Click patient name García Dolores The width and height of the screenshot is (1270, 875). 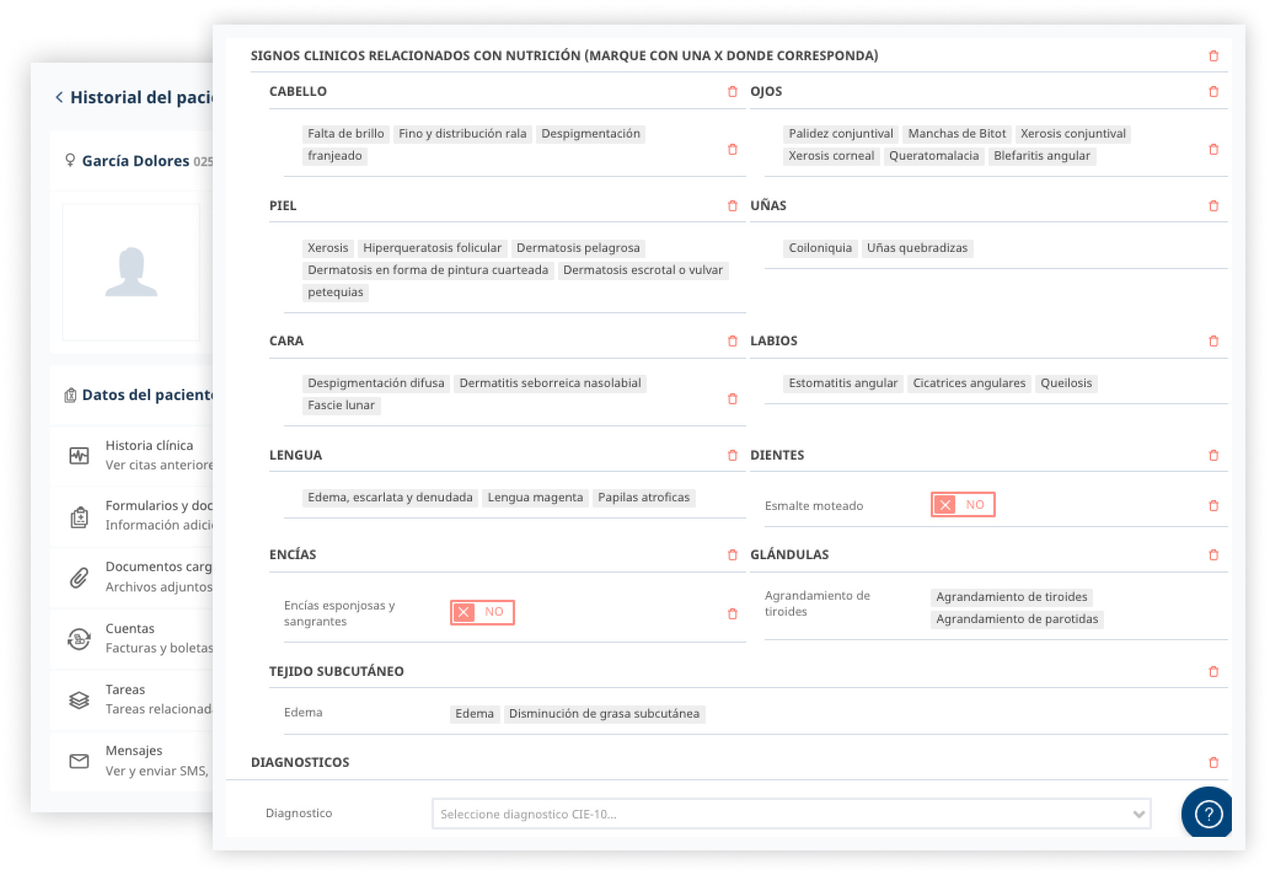(136, 161)
